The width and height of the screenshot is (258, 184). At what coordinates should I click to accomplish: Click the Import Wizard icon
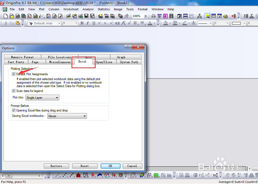[x=100, y=16]
